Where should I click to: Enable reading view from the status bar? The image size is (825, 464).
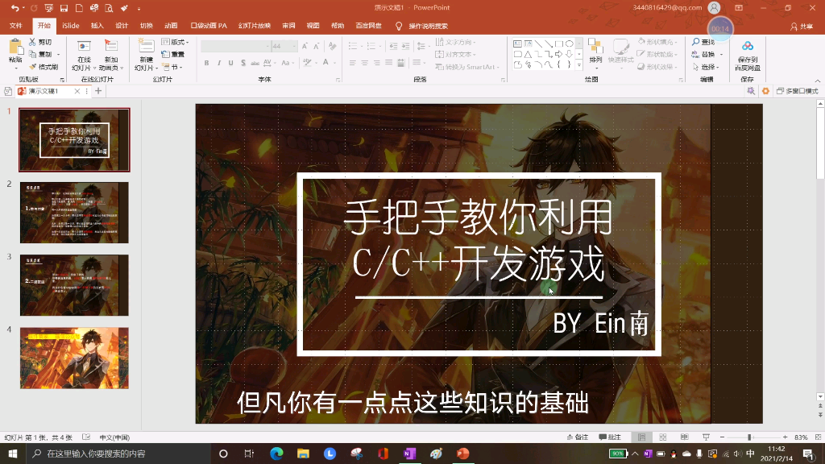684,437
